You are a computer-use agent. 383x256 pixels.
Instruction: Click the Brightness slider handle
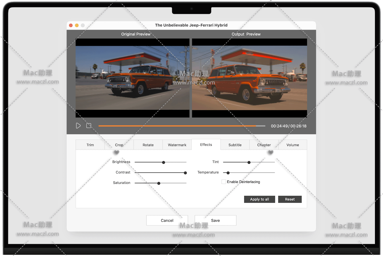(x=163, y=162)
